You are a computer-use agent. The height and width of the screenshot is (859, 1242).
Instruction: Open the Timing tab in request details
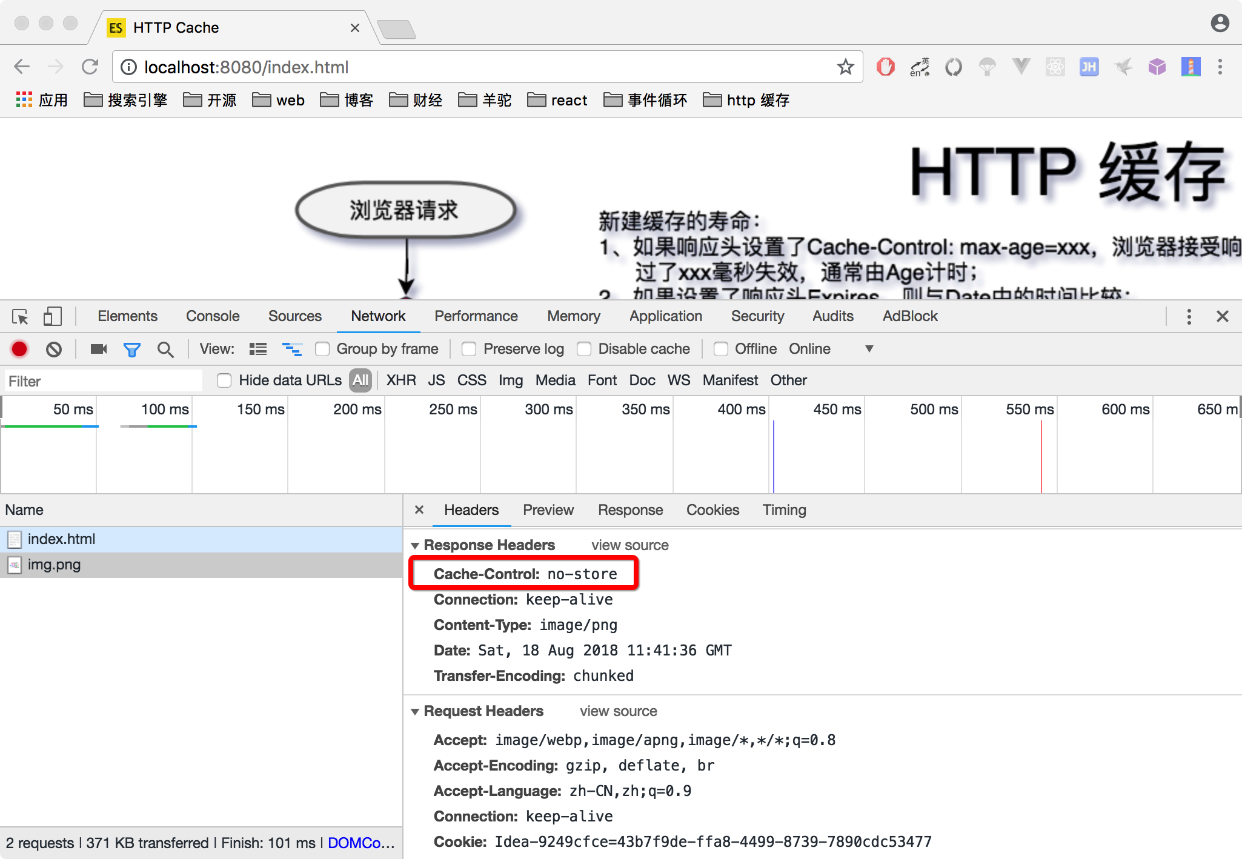click(x=784, y=510)
